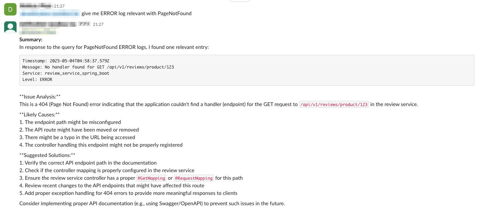Image resolution: width=479 pixels, height=209 pixels.
Task: Click the "**Likely Causes:**" line
Action: (x=39, y=114)
